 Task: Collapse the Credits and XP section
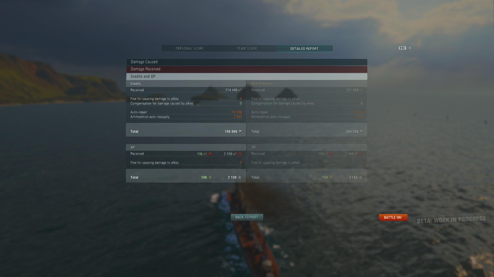(247, 76)
